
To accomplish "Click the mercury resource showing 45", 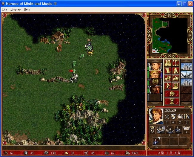I will tap(32, 153).
